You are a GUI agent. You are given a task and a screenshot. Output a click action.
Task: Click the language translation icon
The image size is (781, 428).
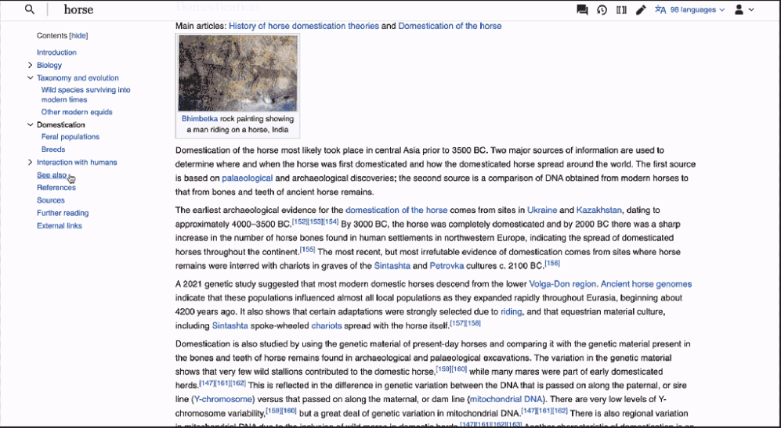[660, 9]
